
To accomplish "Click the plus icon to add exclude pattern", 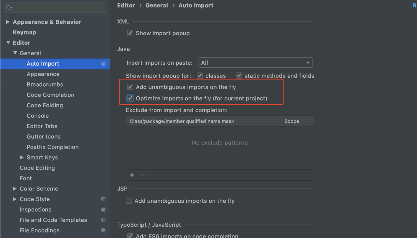I will pyautogui.click(x=132, y=175).
